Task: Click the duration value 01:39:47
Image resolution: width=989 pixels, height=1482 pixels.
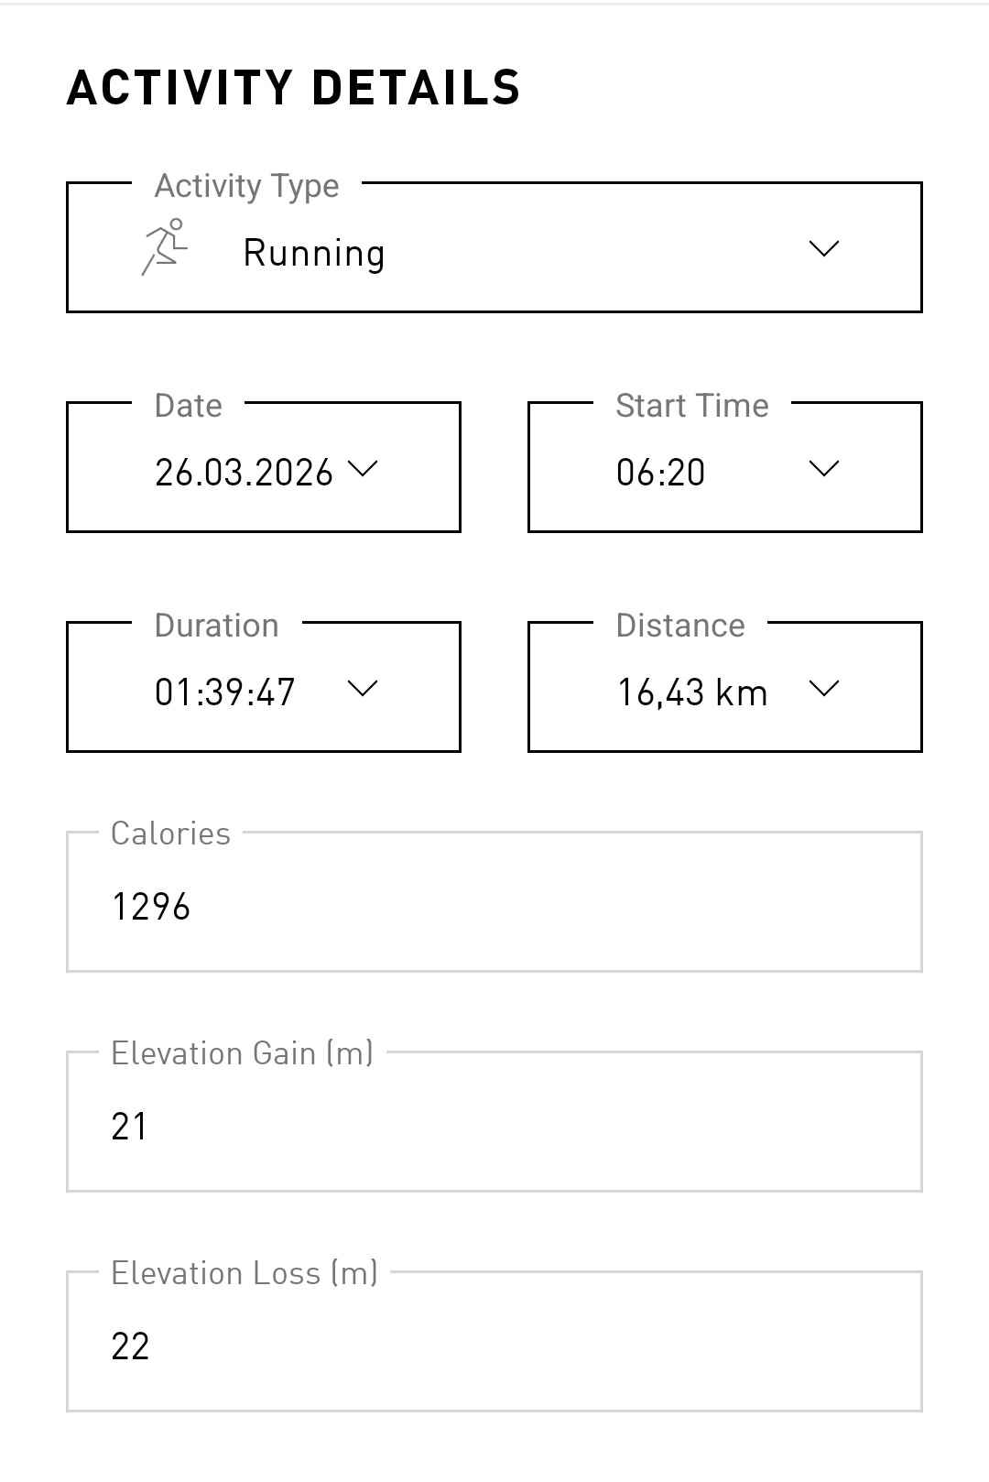Action: click(x=225, y=692)
